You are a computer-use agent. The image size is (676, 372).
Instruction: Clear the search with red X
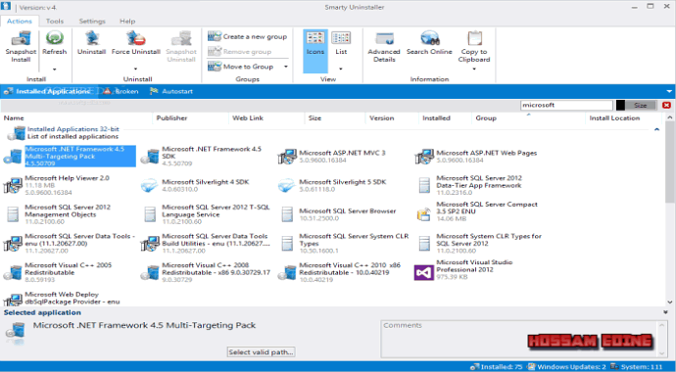666,105
